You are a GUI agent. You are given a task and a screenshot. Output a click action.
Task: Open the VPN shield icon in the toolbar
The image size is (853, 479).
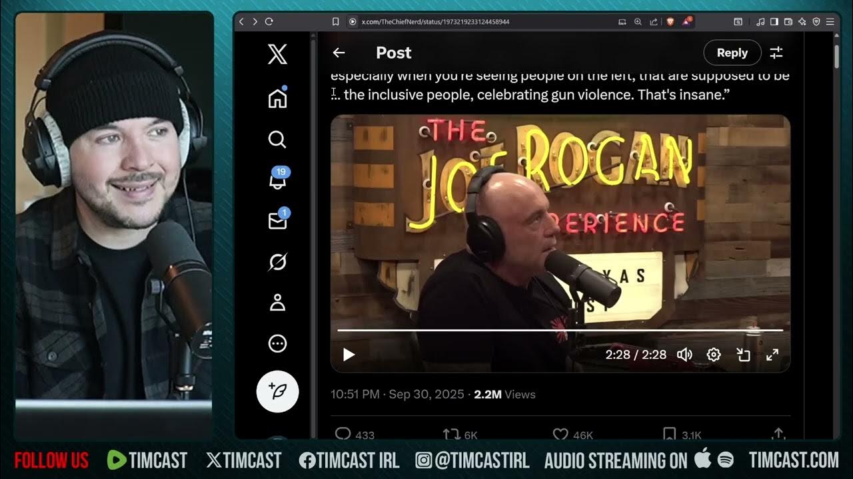(x=816, y=22)
